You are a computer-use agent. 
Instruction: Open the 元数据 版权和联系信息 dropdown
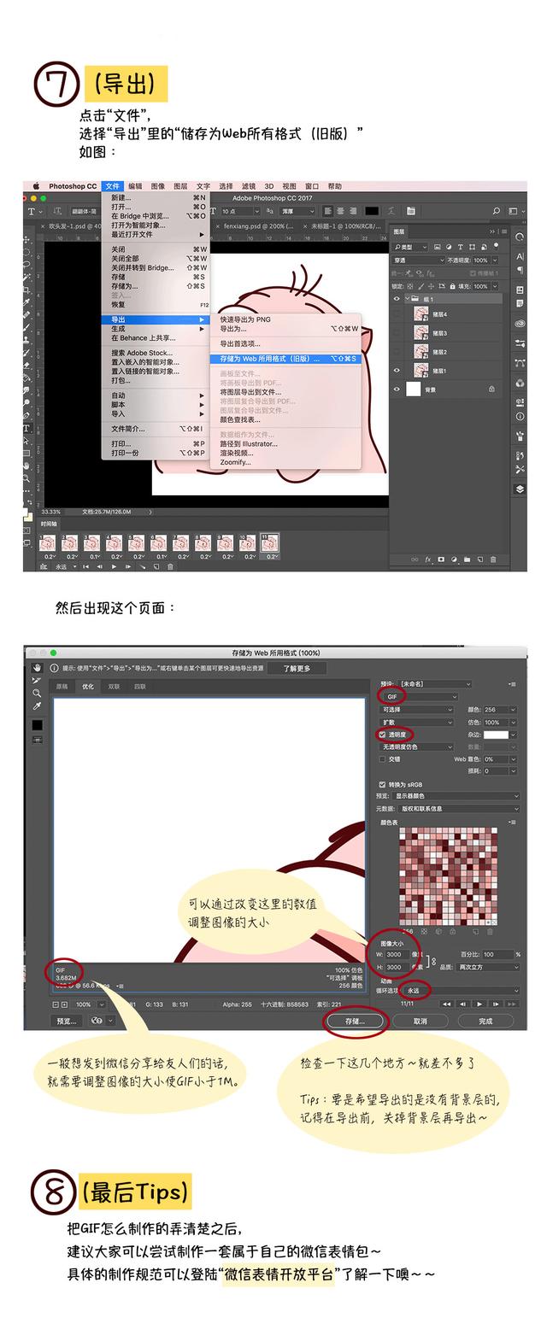click(461, 808)
